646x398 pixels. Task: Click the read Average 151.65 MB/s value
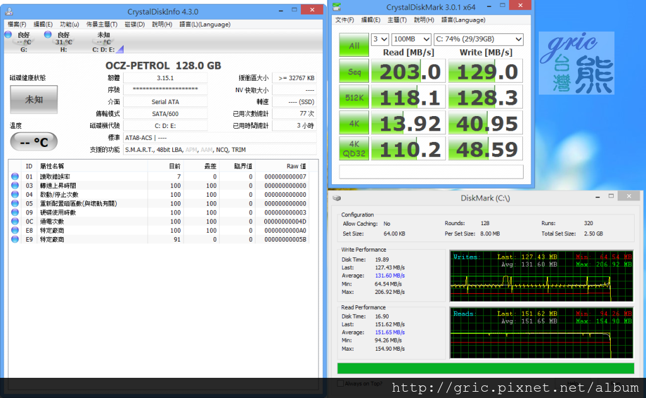tap(390, 332)
